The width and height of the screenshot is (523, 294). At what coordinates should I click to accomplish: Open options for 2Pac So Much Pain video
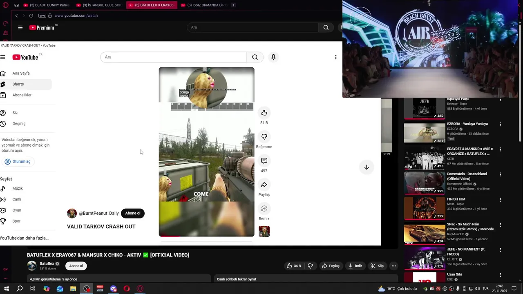point(501,225)
